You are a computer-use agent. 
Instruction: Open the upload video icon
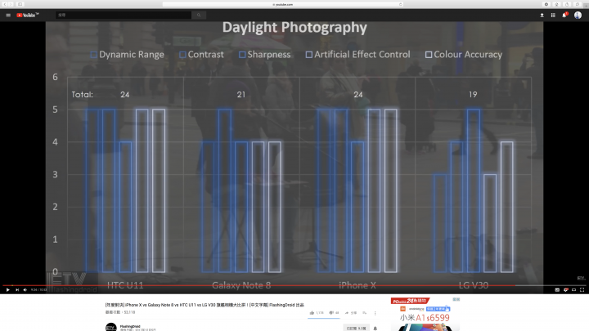click(542, 16)
